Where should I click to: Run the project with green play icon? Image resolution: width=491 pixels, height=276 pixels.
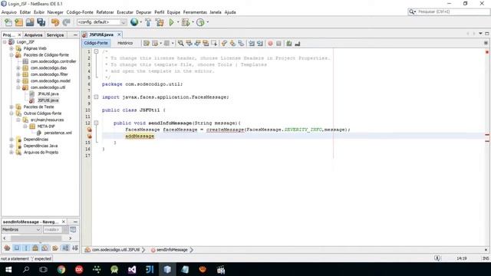coord(171,22)
